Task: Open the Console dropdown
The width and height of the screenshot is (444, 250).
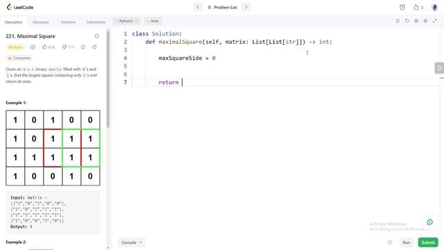Action: 131,242
